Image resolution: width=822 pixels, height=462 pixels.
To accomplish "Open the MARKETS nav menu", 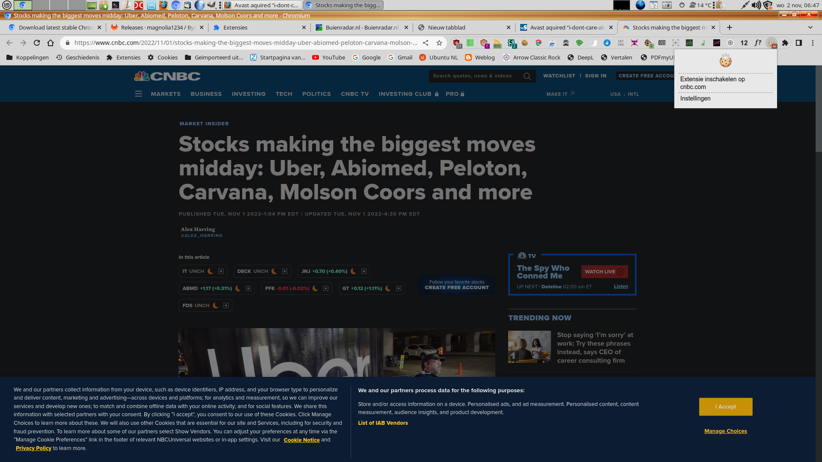I will [166, 94].
